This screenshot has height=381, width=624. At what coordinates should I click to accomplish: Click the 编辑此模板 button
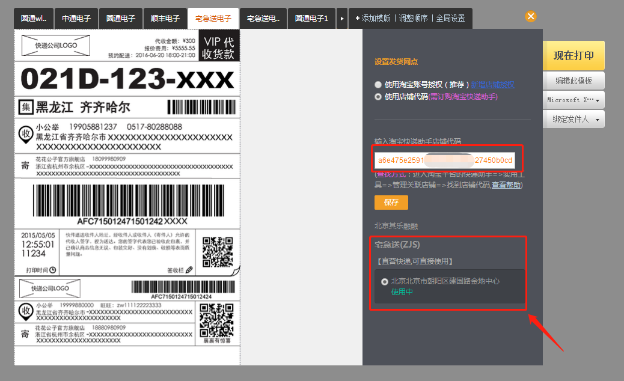(573, 80)
